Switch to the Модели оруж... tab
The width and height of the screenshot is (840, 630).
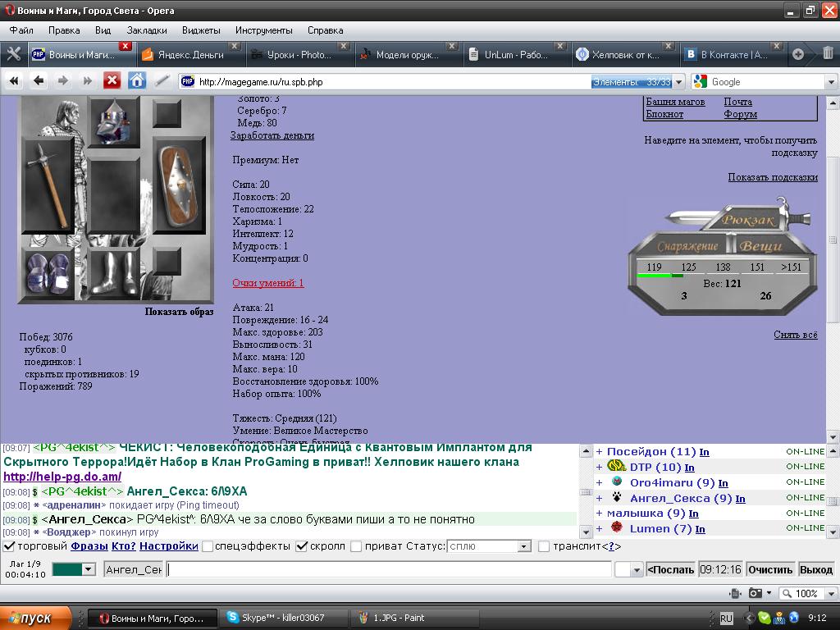pyautogui.click(x=408, y=54)
